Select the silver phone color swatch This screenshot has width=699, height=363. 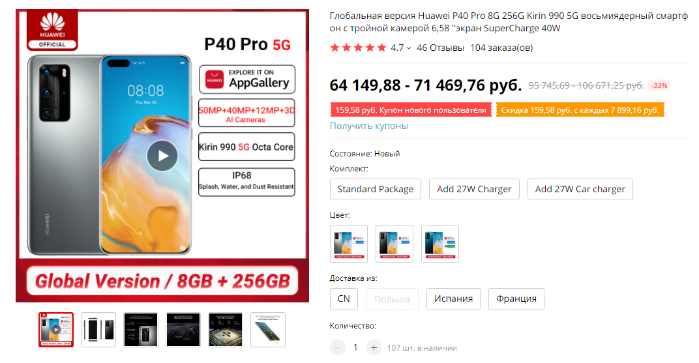(x=349, y=244)
